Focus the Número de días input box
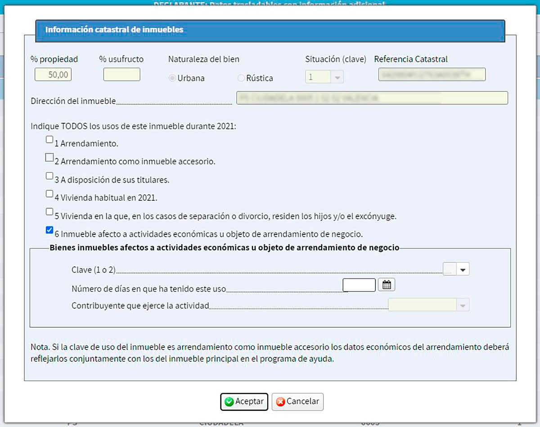Viewport: 540px width, 427px height. point(359,285)
